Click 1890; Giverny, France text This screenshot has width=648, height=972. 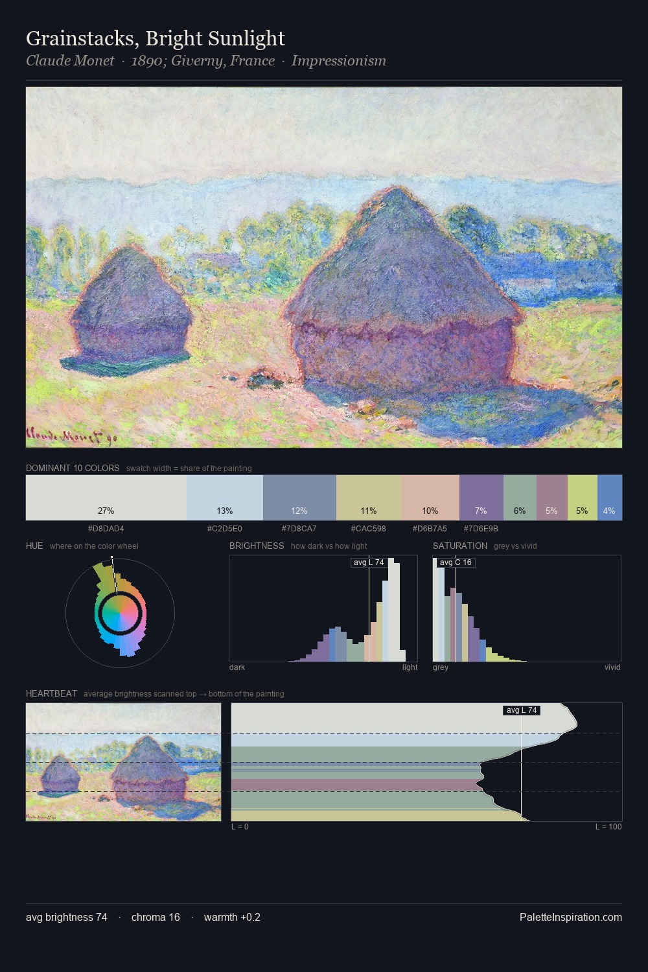pyautogui.click(x=203, y=61)
